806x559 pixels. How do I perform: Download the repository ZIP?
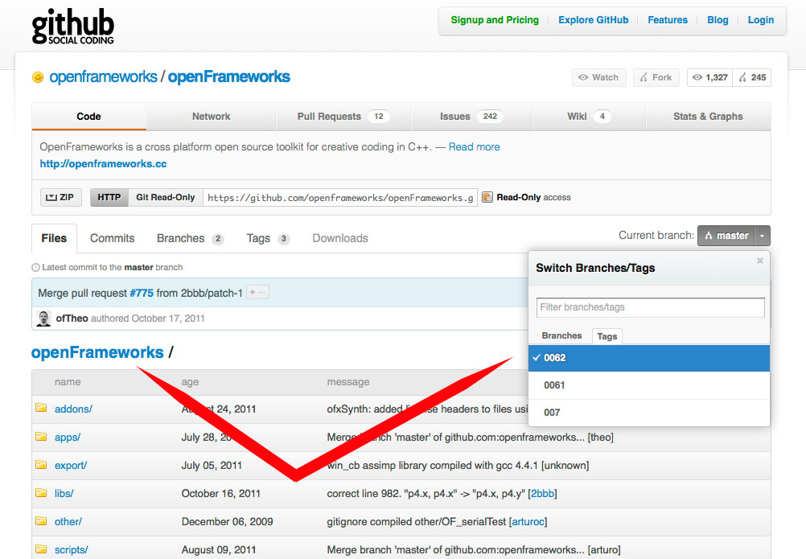[60, 197]
